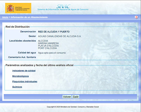This screenshot has height=112, width=141.
Task: Click the Comentario Aut. Sanitaria label
Action: point(22,57)
